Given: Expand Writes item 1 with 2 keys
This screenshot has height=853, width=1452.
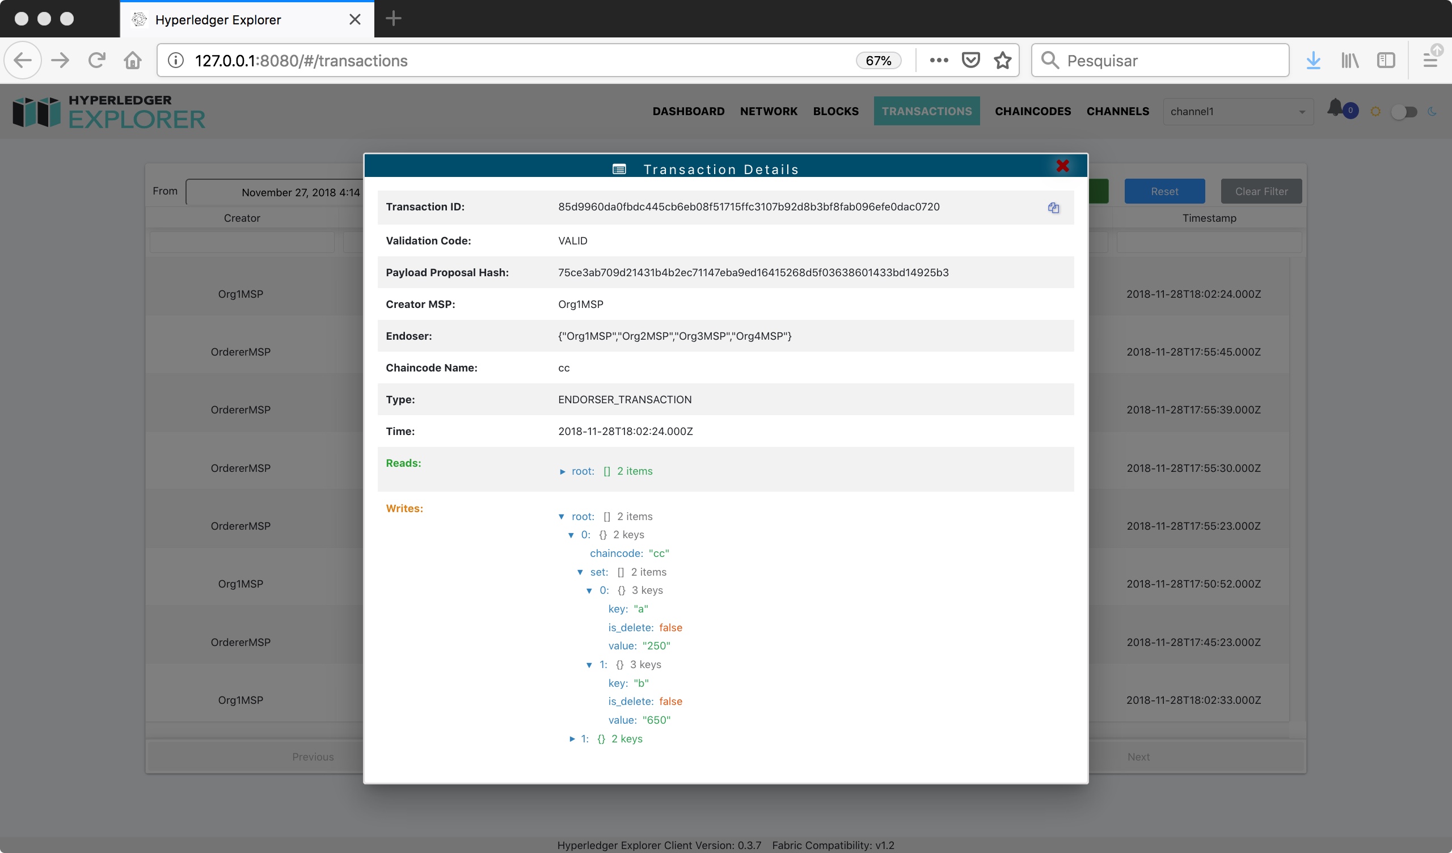Looking at the screenshot, I should (x=572, y=739).
